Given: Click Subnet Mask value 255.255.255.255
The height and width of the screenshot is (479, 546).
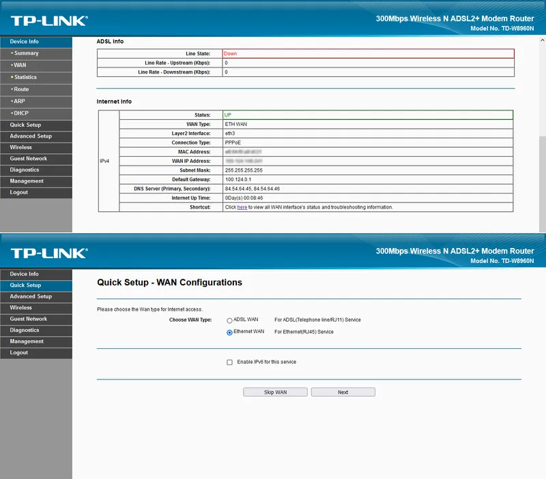Looking at the screenshot, I should (x=244, y=170).
